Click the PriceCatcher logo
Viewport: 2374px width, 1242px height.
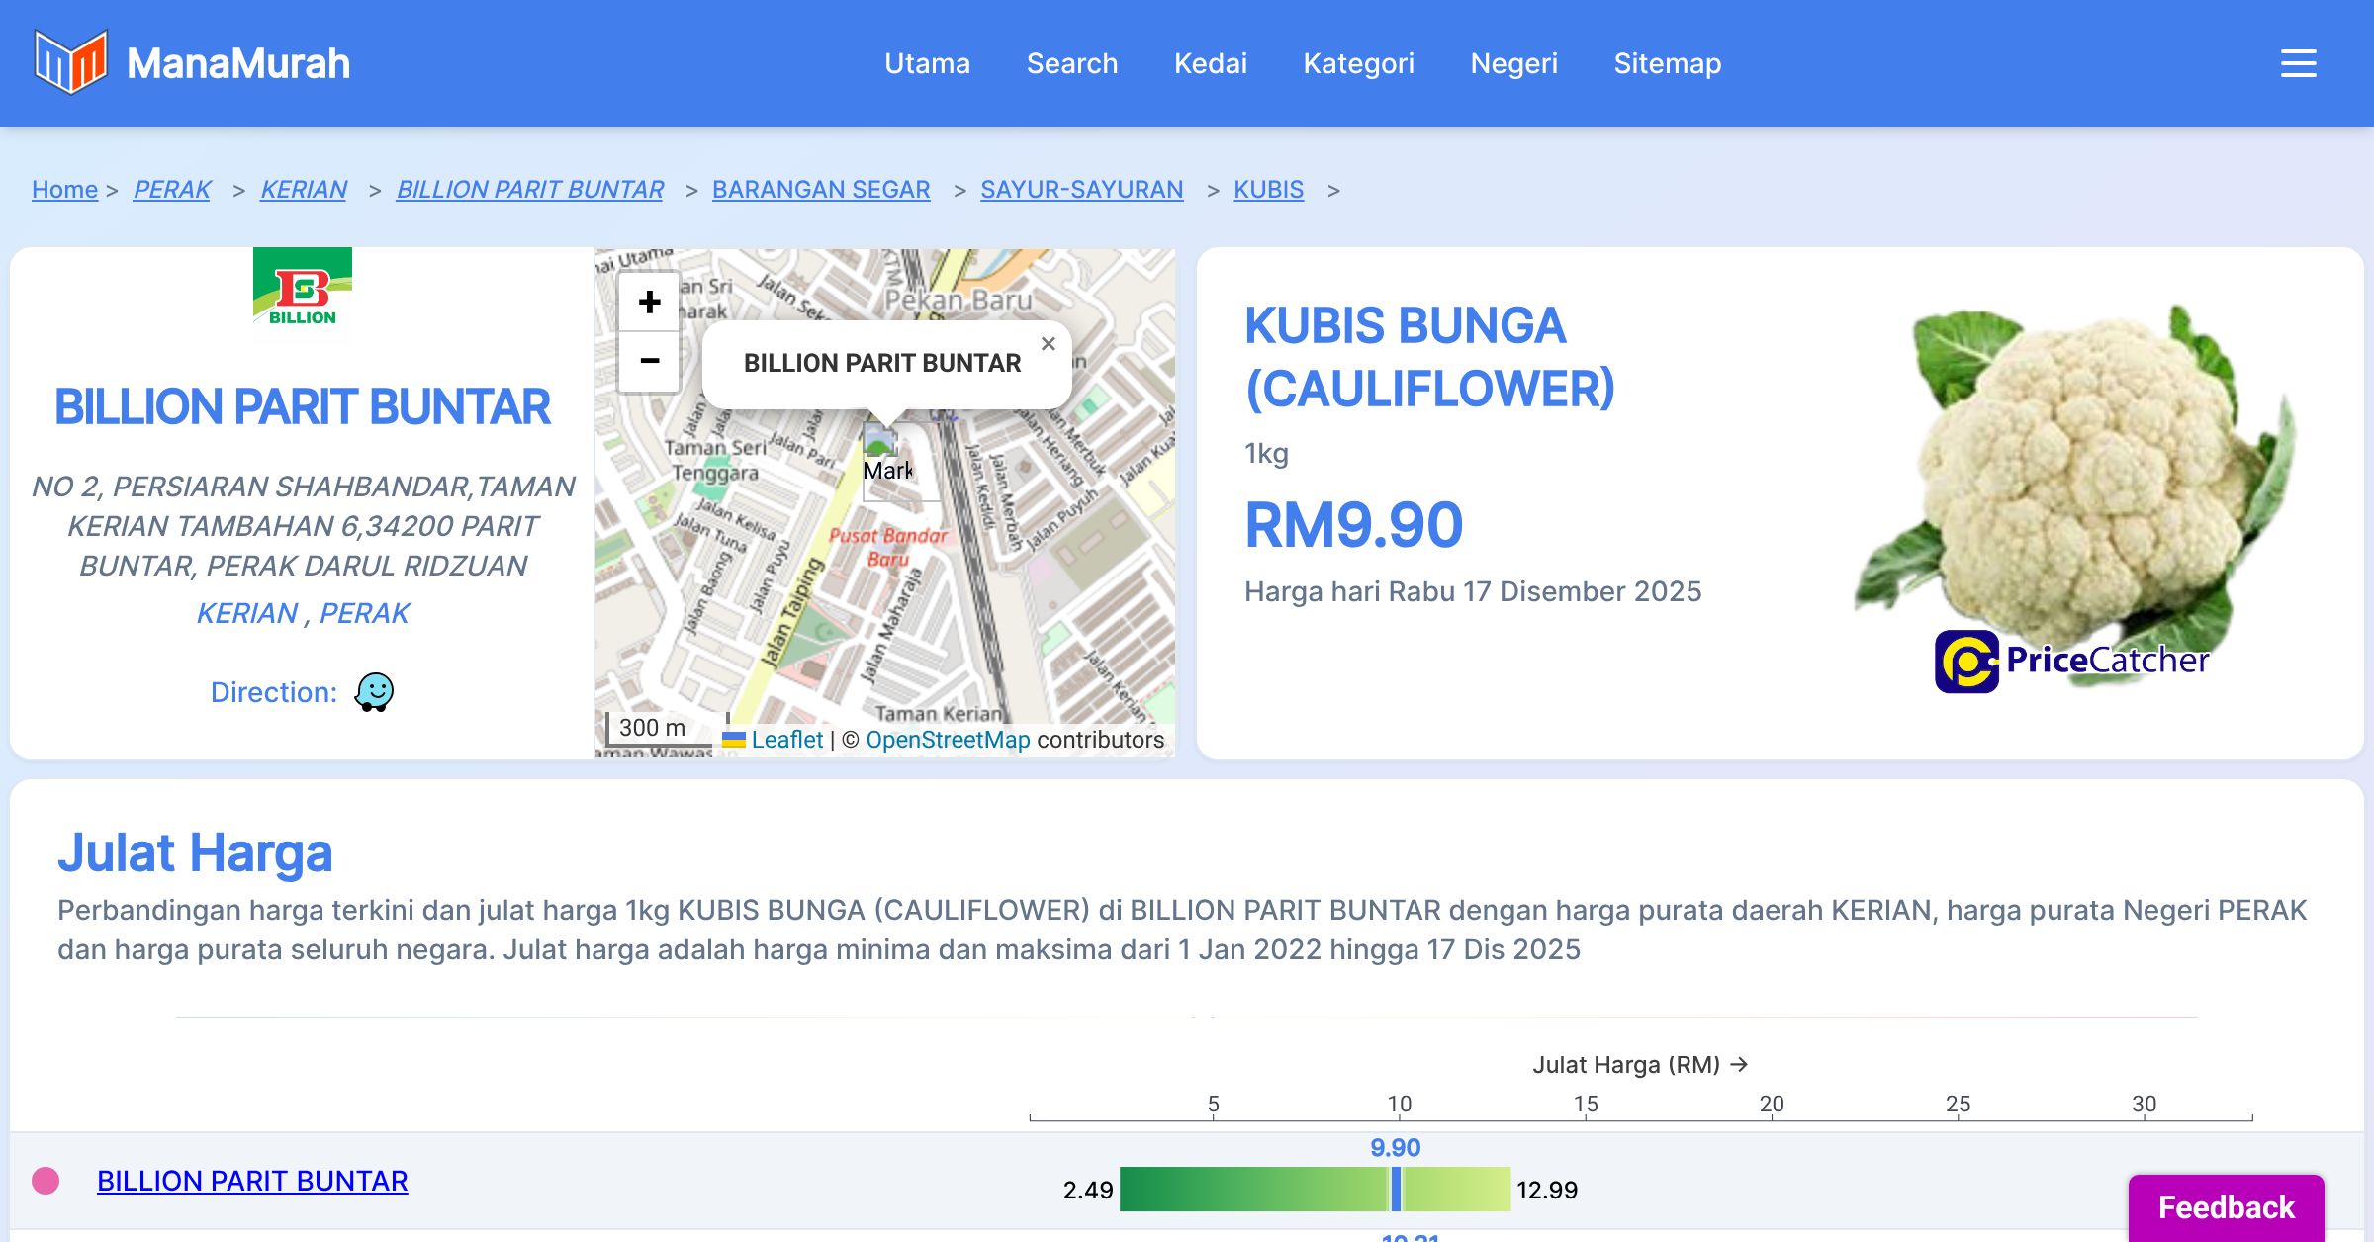coord(2071,661)
